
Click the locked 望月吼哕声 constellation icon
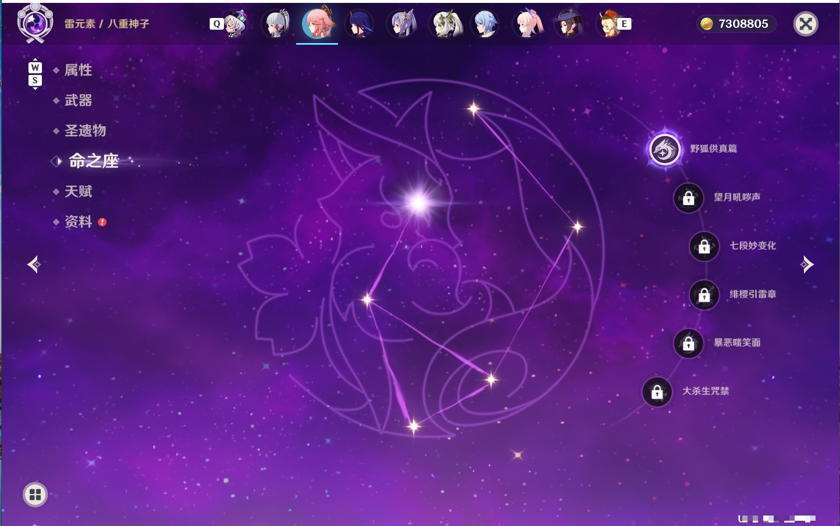point(689,198)
